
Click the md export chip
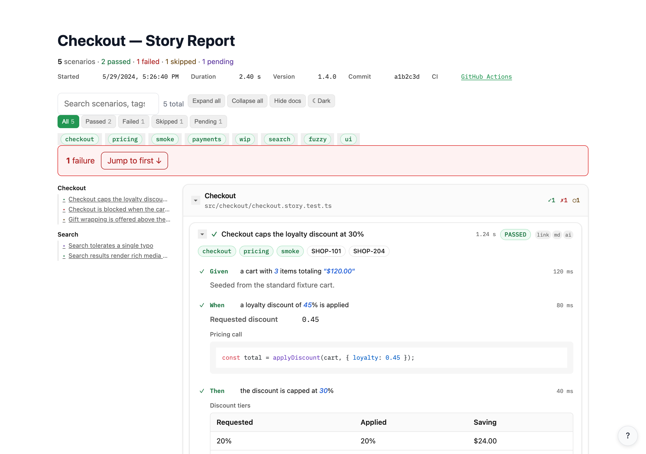(557, 235)
